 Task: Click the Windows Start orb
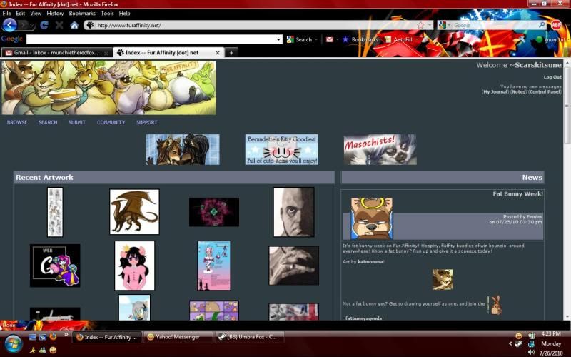(x=13, y=343)
